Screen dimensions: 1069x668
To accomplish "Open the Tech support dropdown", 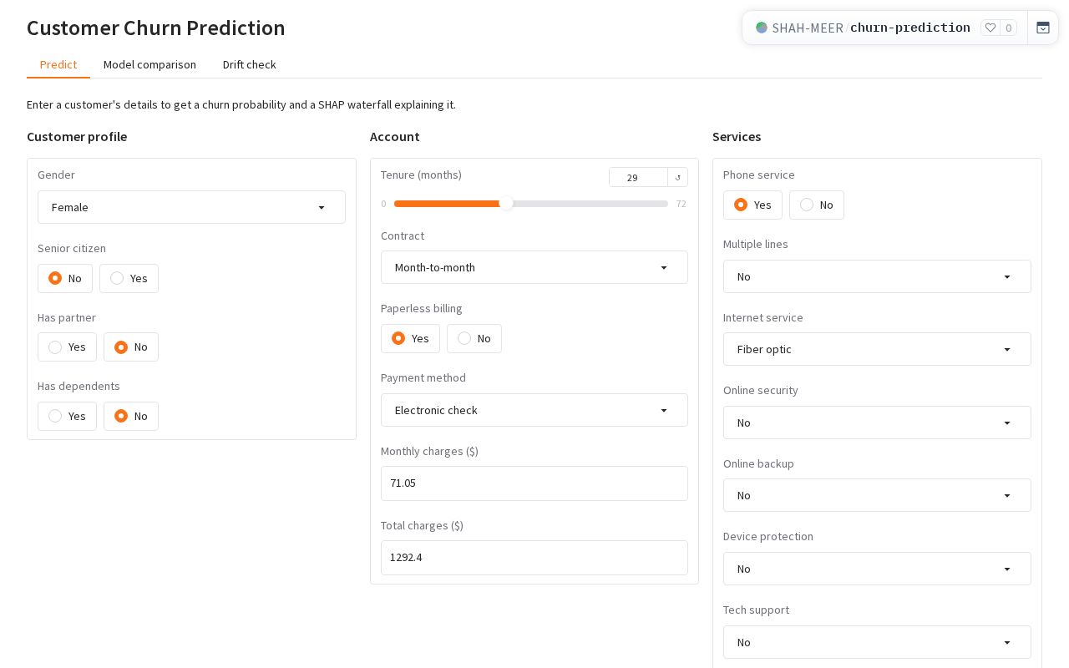I will [x=877, y=642].
